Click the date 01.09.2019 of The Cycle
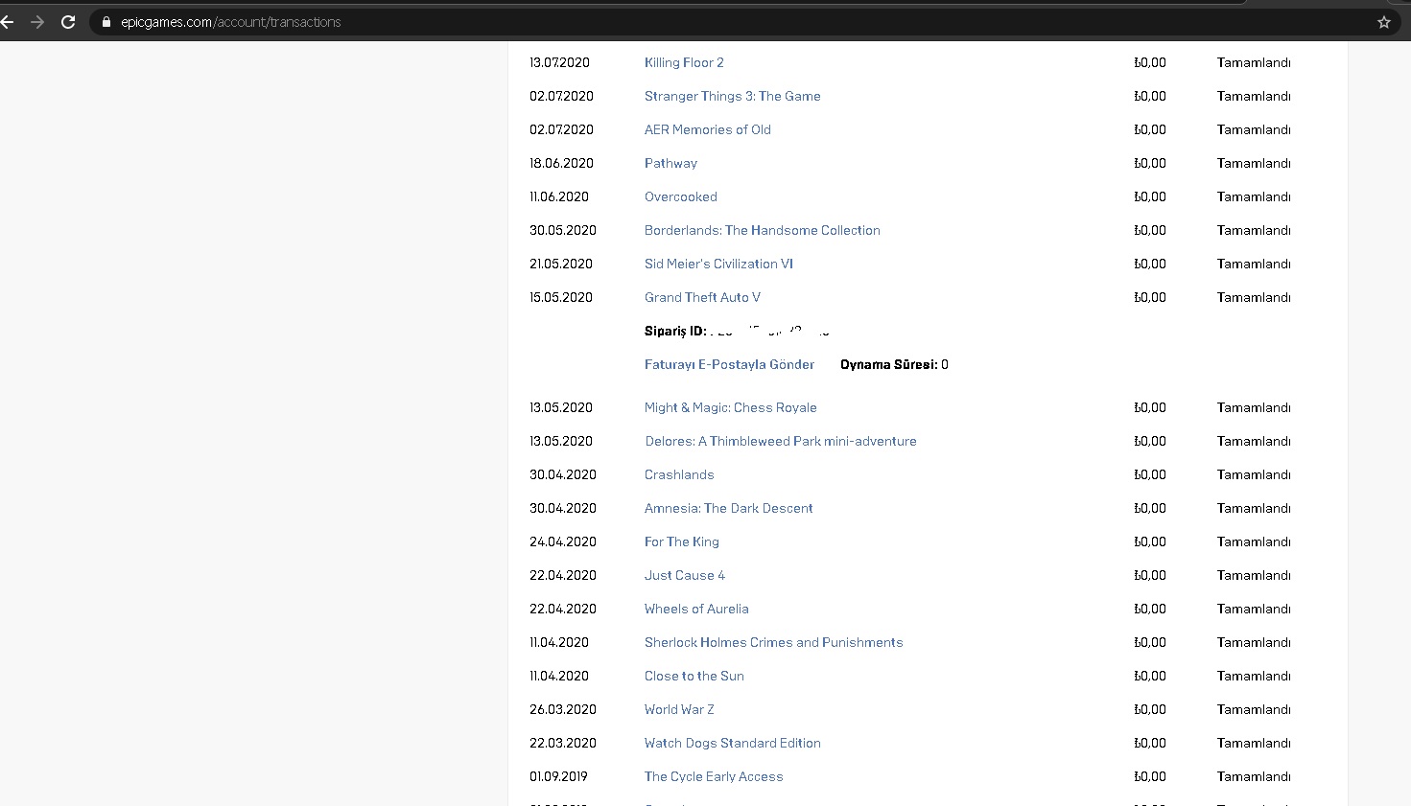The image size is (1411, 806). [558, 776]
